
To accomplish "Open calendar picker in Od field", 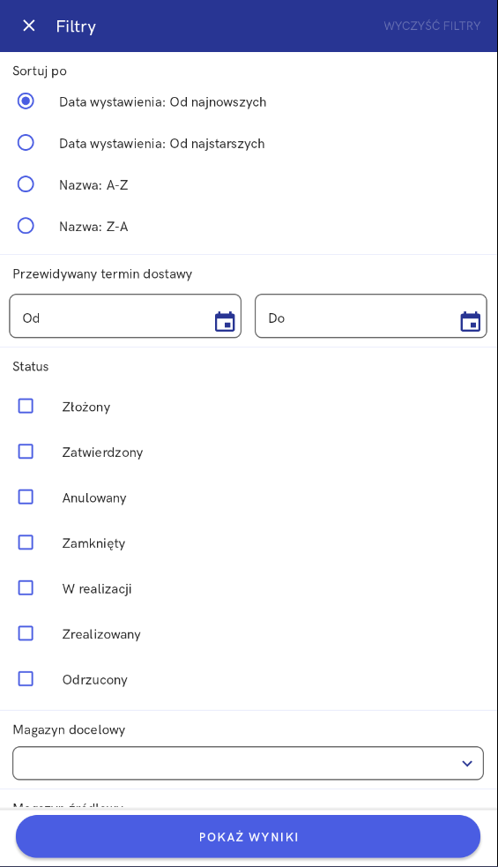I will (x=225, y=321).
